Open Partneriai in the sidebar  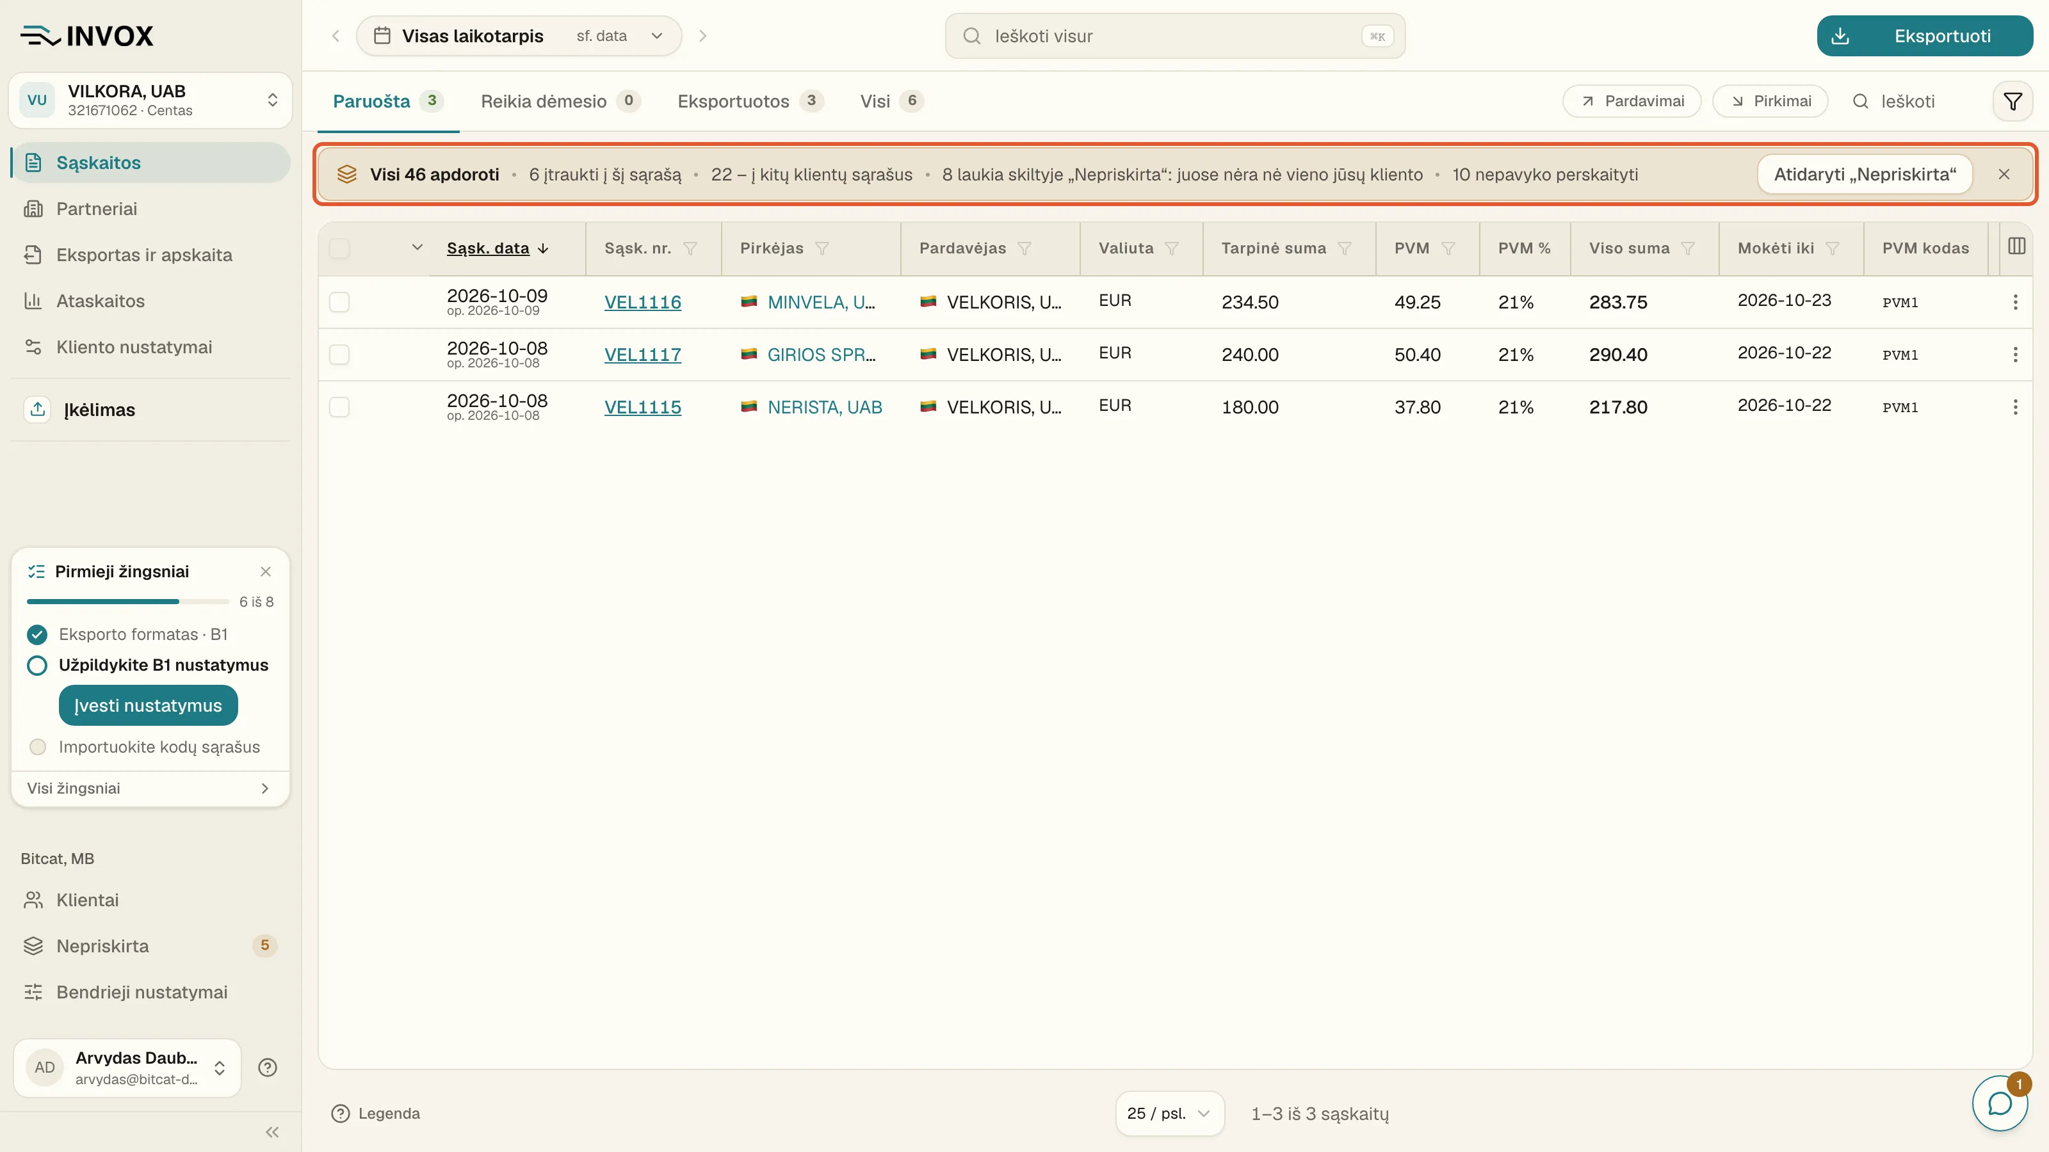pos(151,209)
